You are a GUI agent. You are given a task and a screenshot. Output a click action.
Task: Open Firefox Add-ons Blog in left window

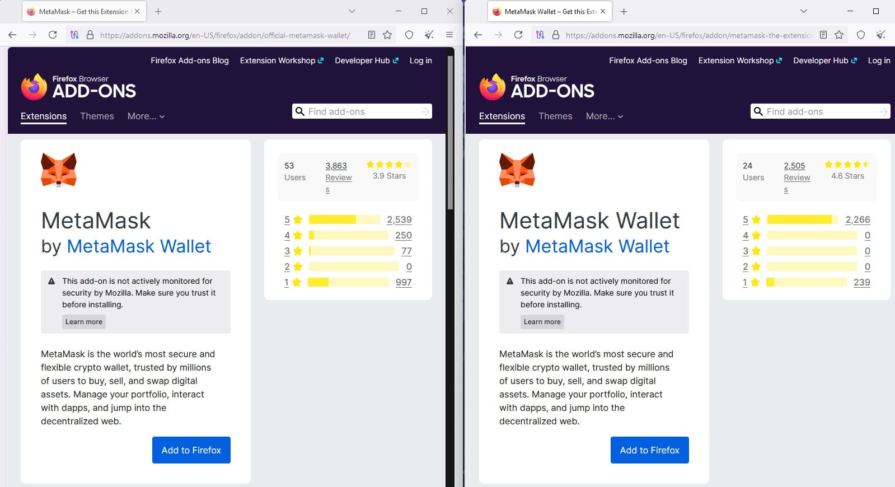click(x=190, y=60)
